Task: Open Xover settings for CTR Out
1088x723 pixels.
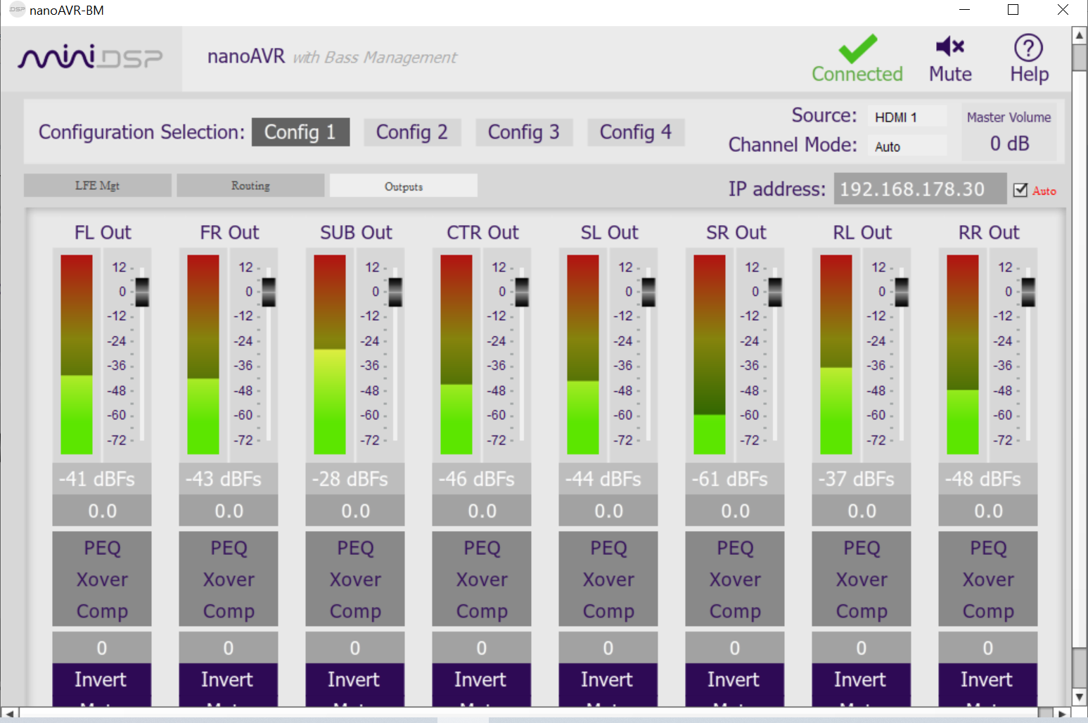Action: click(x=482, y=580)
